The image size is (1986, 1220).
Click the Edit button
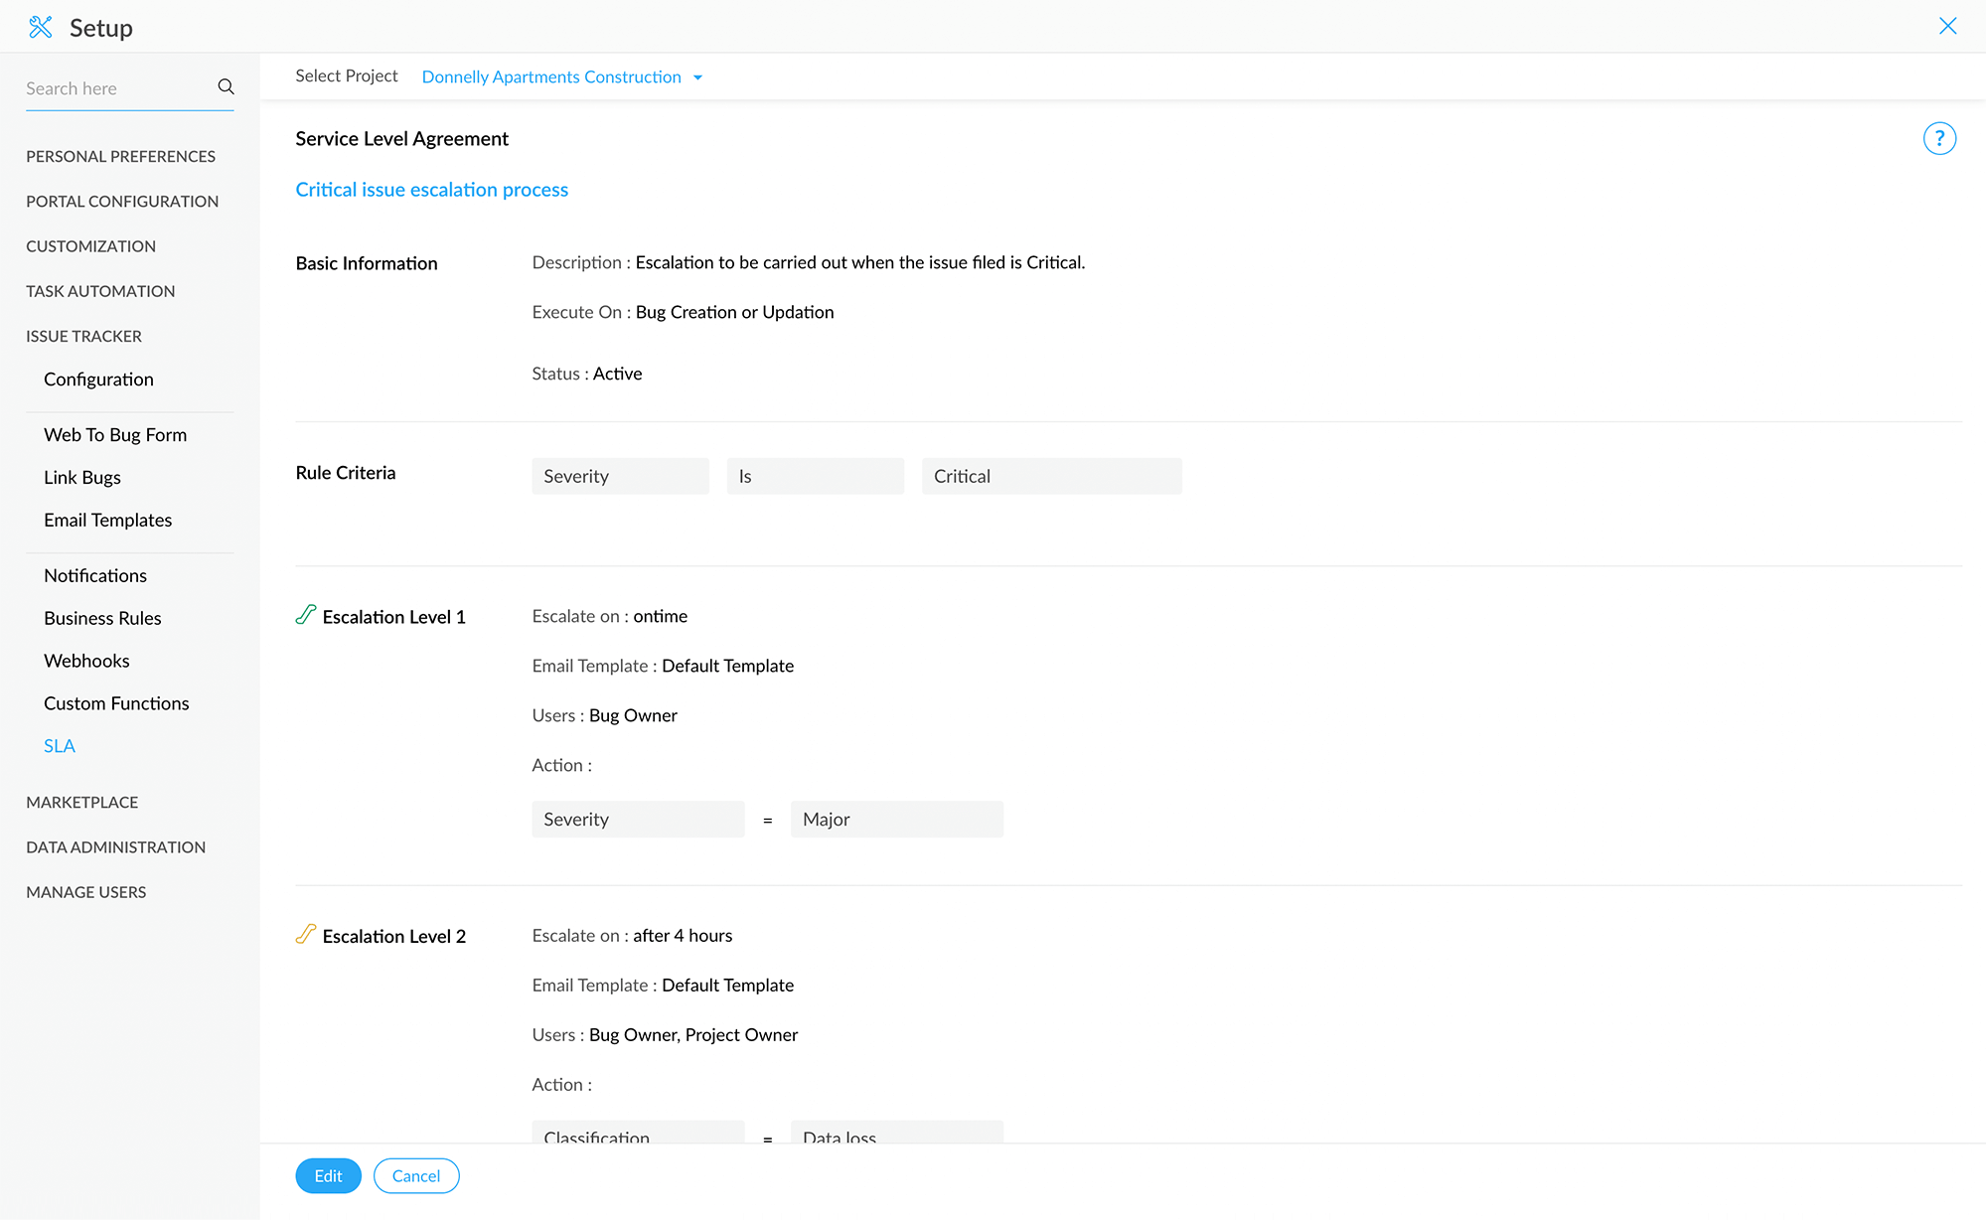(328, 1176)
